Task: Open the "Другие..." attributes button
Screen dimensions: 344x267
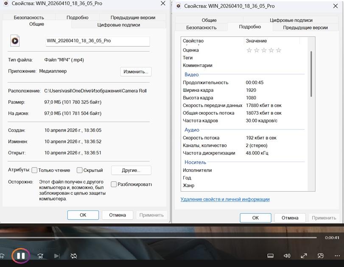Action: 131,170
